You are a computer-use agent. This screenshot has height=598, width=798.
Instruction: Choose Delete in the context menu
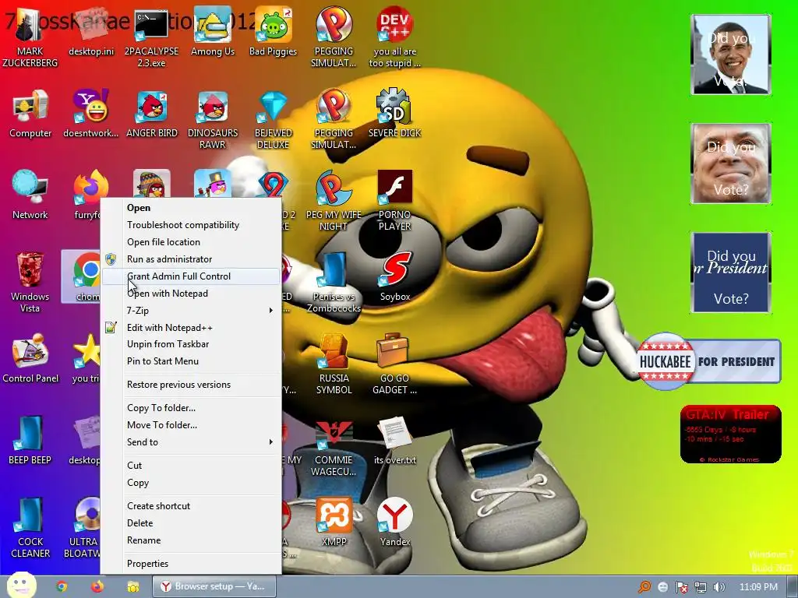tap(191, 522)
